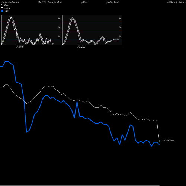Click the 50 level label in FAST chart
This screenshot has width=186, height=186.
click(x=59, y=27)
